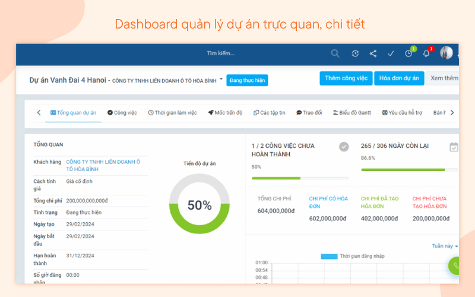This screenshot has width=475, height=297.
Task: Click the "602,000,000đ" billable cost value
Action: [x=328, y=219]
